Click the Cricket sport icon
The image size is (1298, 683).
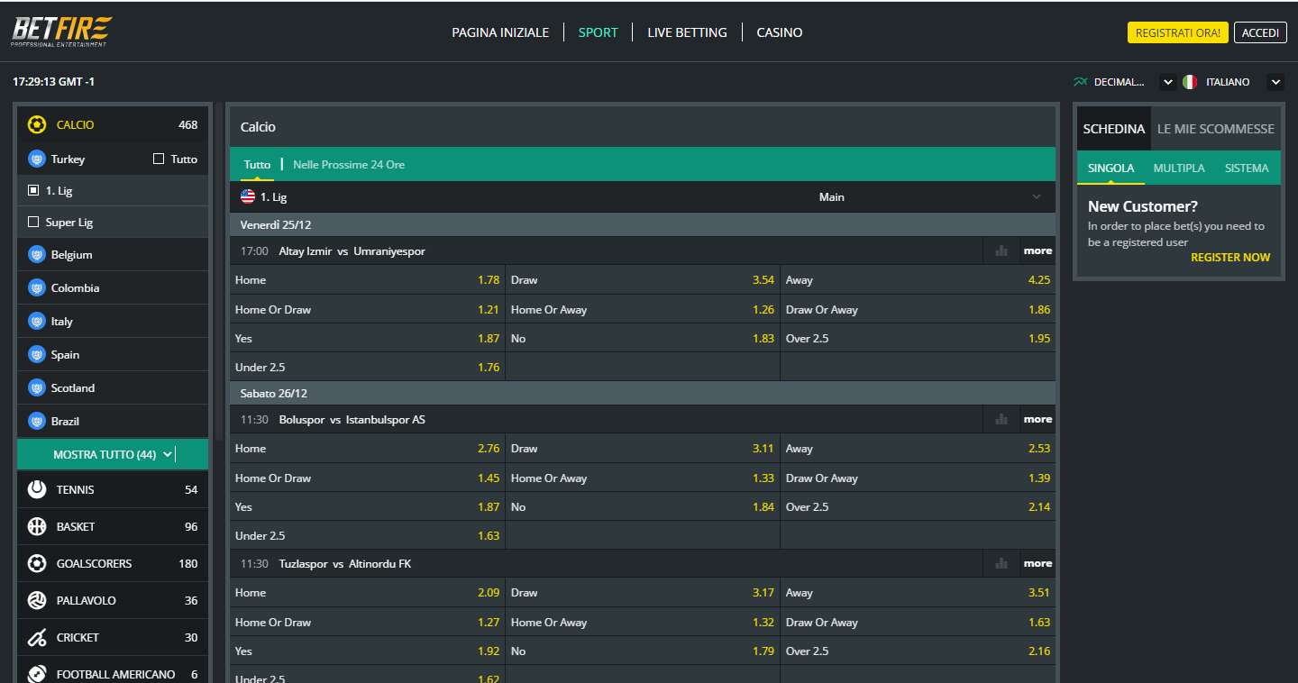37,637
